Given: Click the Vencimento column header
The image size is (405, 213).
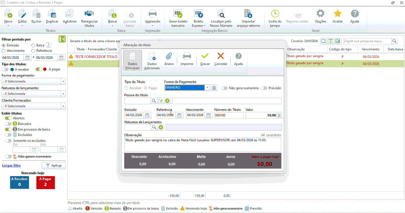Looking at the screenshot, I should point(371,49).
